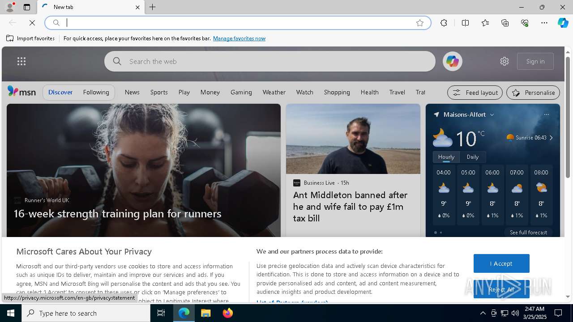Open the News category
The height and width of the screenshot is (322, 573).
click(x=132, y=92)
